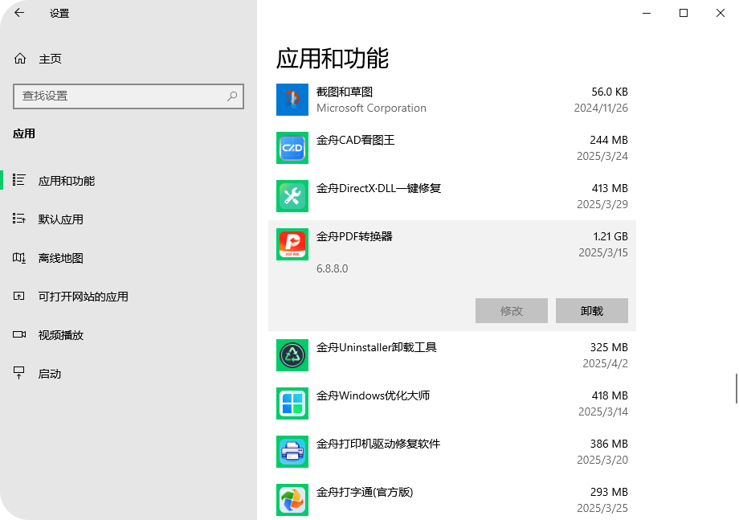Click the 默认应用 sidebar icon

click(18, 219)
